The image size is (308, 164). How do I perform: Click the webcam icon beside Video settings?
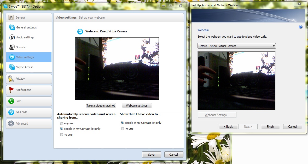[12, 57]
